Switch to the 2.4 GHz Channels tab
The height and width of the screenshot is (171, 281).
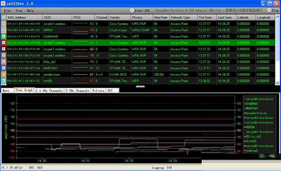point(49,90)
